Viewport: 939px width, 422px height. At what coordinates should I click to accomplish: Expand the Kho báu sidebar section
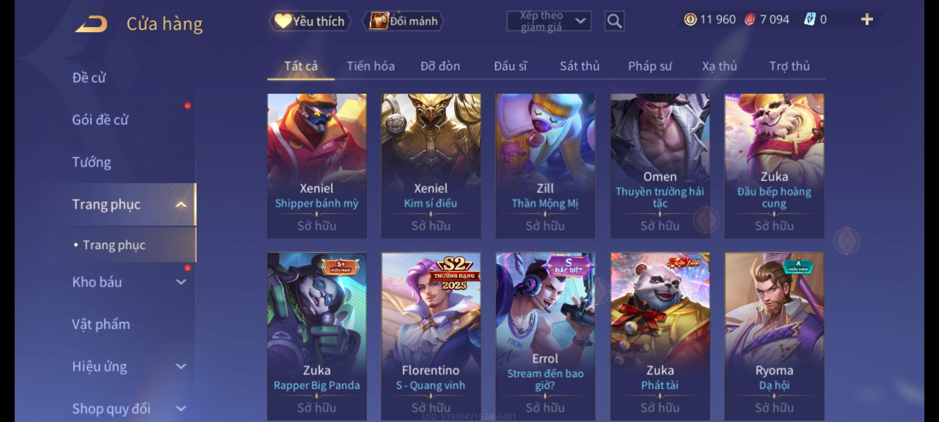181,282
